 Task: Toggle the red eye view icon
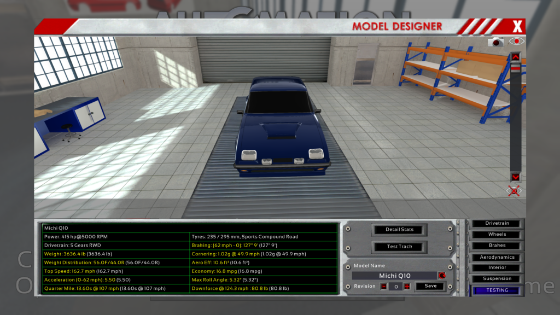coord(516,41)
